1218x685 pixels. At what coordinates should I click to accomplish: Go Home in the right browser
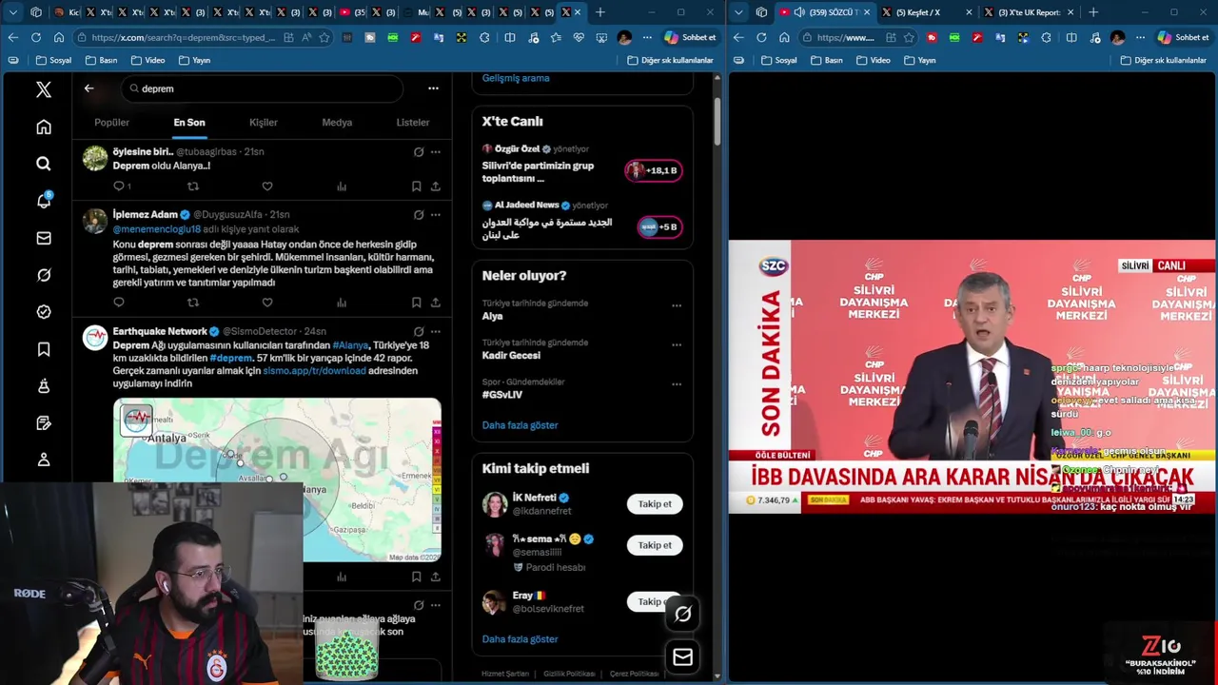[x=784, y=37]
